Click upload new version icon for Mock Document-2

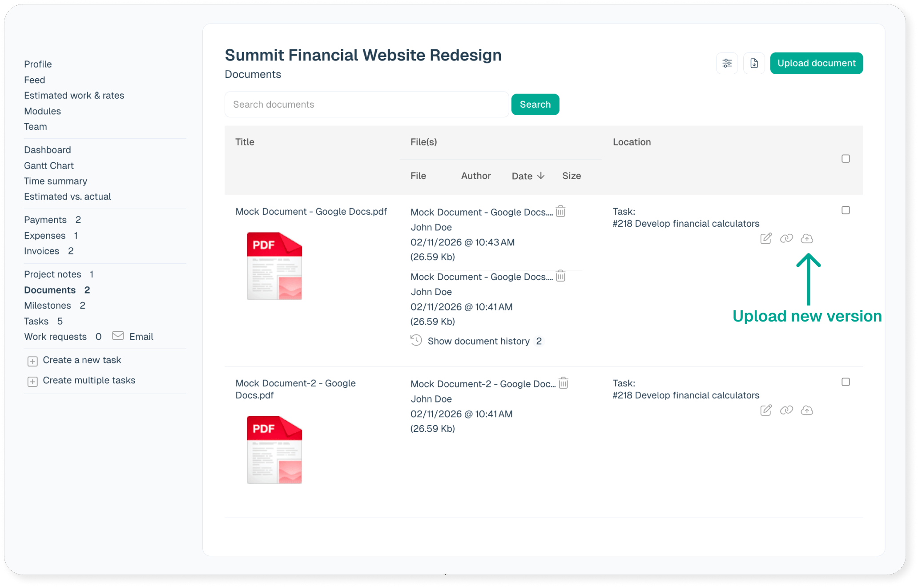click(x=806, y=410)
